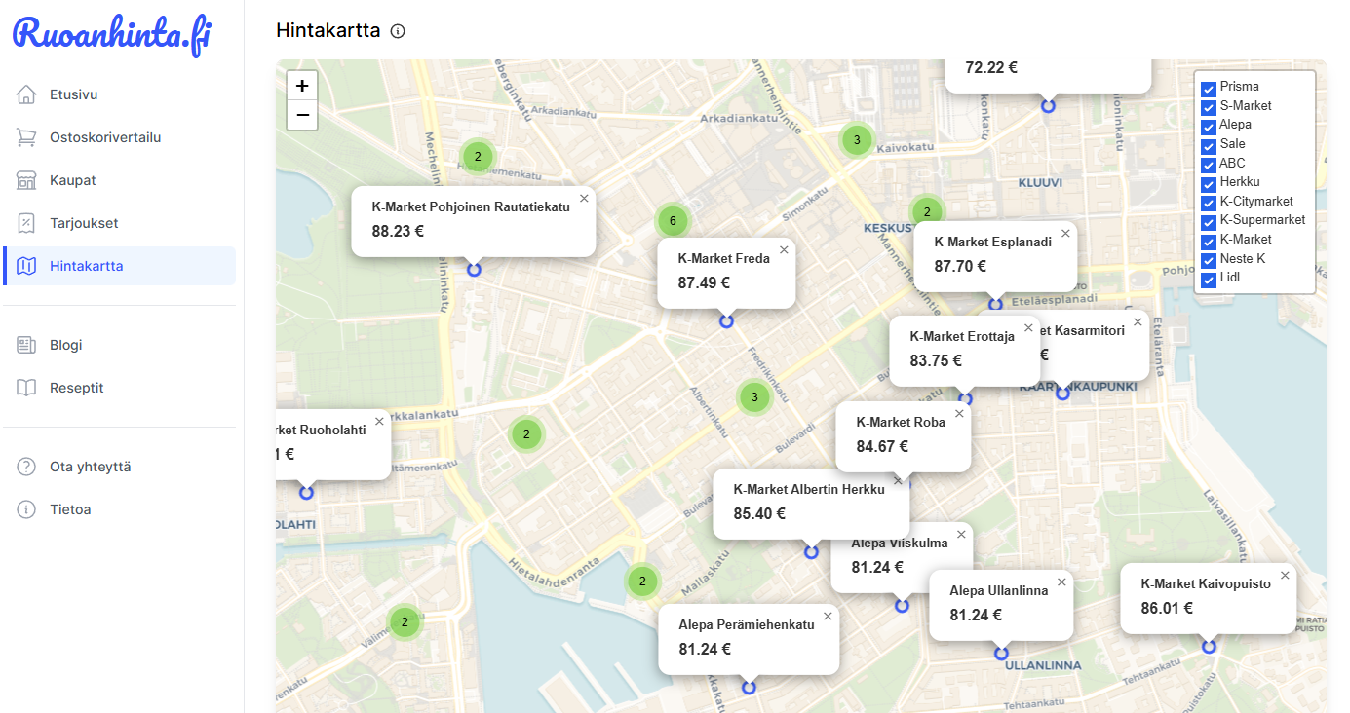This screenshot has width=1350, height=713.
Task: Close the K-Market Freda price popup
Action: pyautogui.click(x=784, y=247)
